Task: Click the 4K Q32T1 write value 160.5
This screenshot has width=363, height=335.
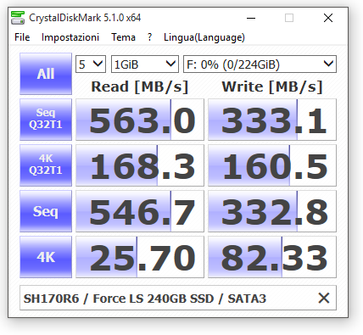Action: pyautogui.click(x=272, y=165)
